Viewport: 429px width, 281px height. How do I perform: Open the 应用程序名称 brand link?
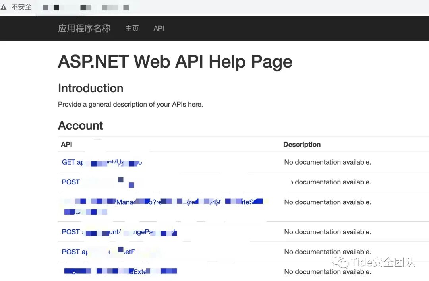click(84, 28)
